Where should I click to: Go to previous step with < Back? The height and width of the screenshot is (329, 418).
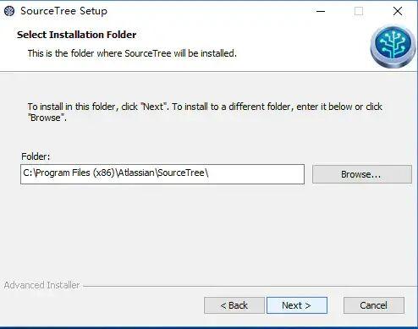click(x=234, y=305)
